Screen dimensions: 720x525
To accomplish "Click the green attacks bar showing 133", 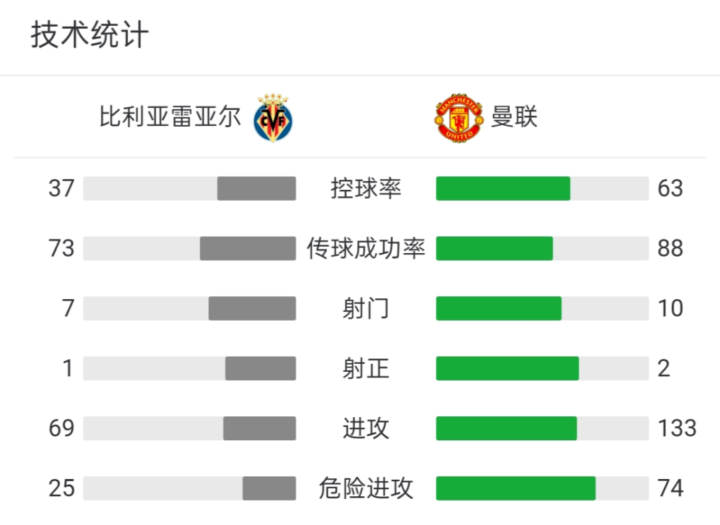I will click(x=506, y=428).
